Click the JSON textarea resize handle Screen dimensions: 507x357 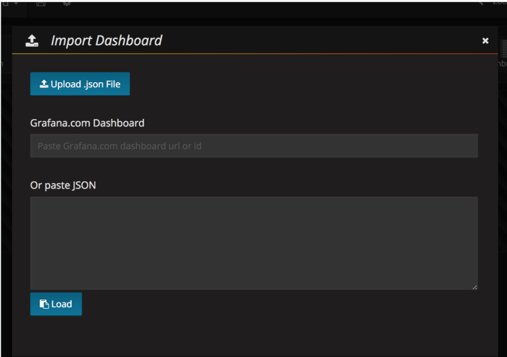click(x=474, y=287)
